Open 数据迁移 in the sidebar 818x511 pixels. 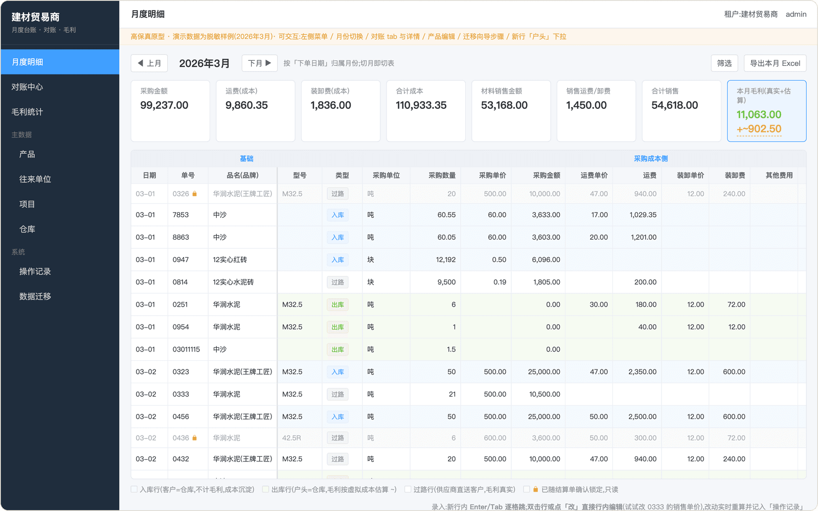[60, 296]
